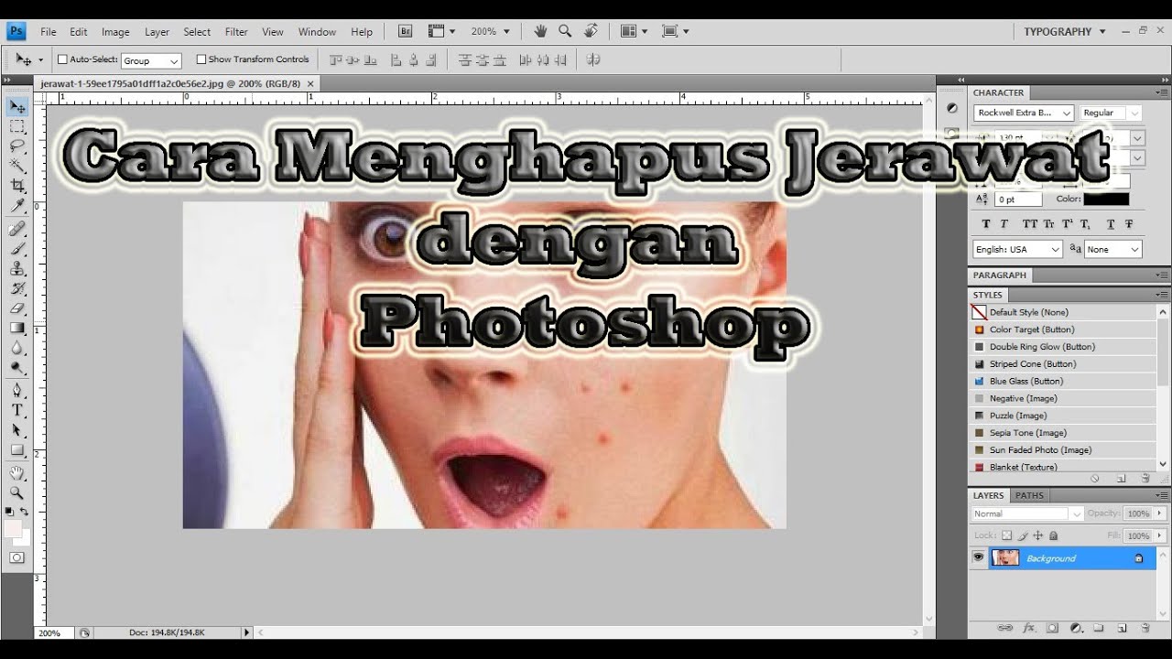
Task: Select the Magic Wand tool
Action: (16, 166)
